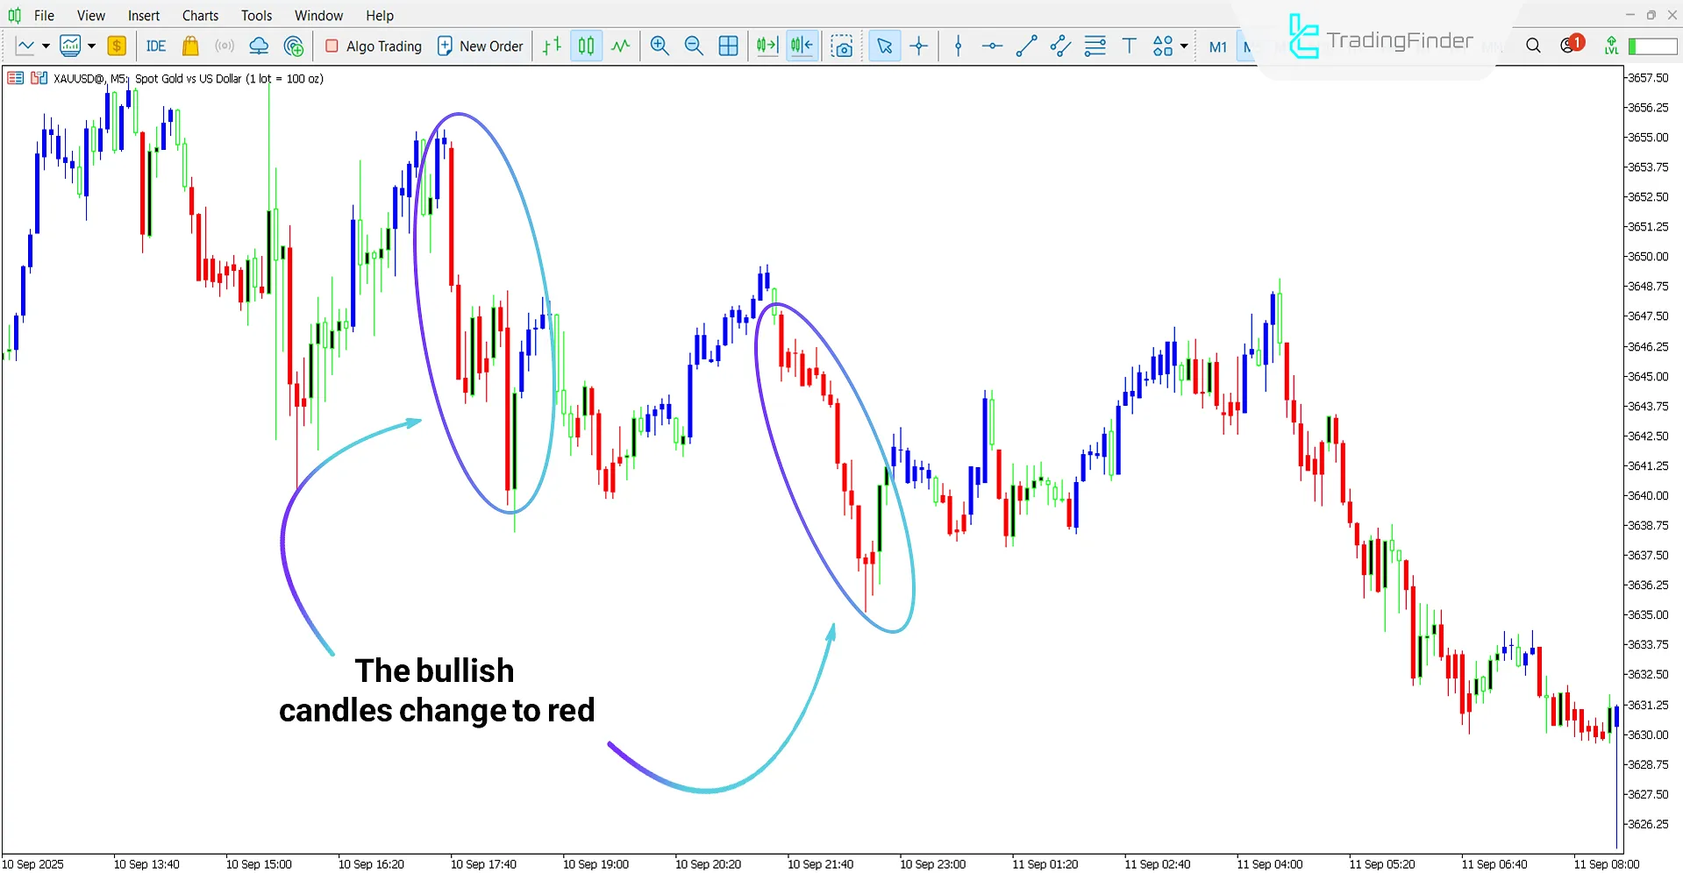Activate the Vertical Line drawing tool

pyautogui.click(x=957, y=46)
